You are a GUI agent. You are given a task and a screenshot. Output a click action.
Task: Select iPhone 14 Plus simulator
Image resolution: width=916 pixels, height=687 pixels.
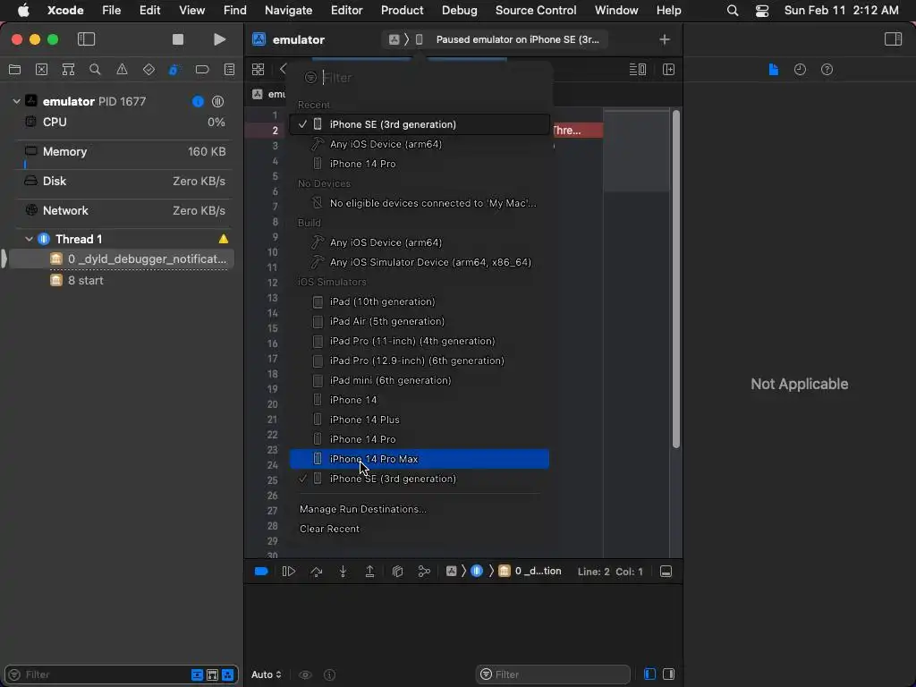coord(420,420)
